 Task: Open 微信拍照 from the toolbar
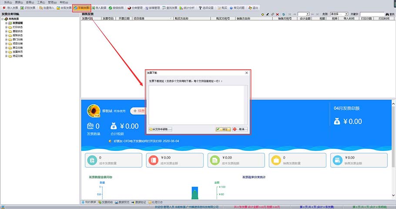[x=116, y=8]
